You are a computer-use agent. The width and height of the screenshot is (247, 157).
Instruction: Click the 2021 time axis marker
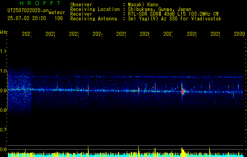coord(27,34)
